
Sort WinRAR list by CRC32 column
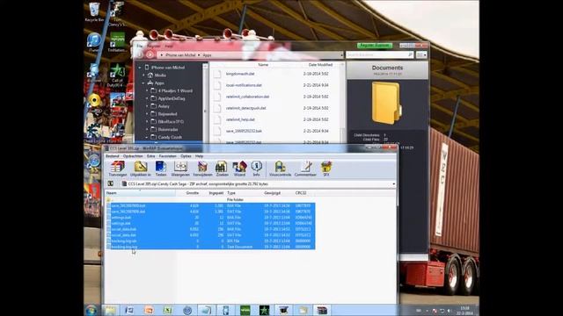tap(301, 193)
